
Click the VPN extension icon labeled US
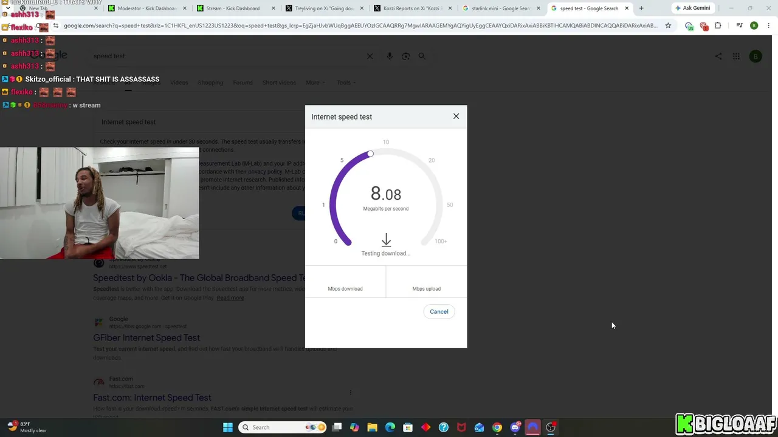(x=689, y=26)
